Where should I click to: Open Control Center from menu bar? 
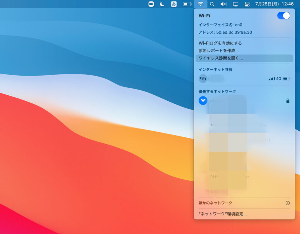pos(247,4)
